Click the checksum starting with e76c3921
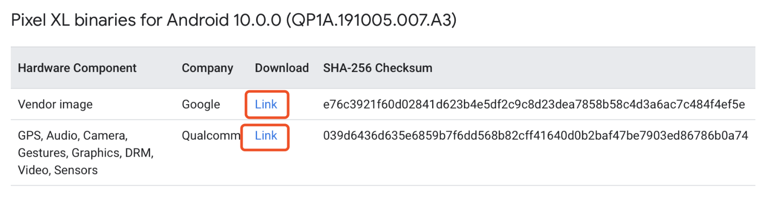This screenshot has width=764, height=199. click(x=534, y=105)
